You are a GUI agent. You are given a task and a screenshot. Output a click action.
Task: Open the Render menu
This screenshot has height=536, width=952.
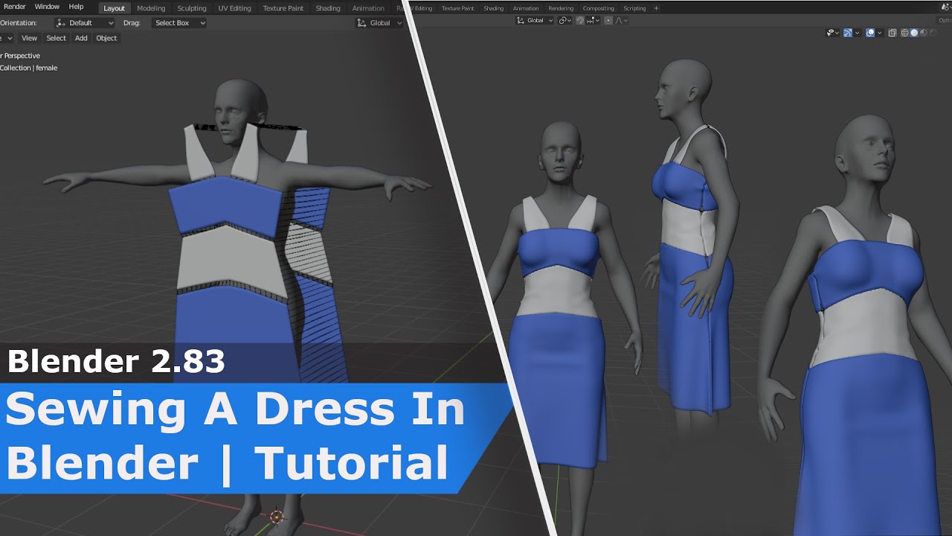(x=14, y=7)
